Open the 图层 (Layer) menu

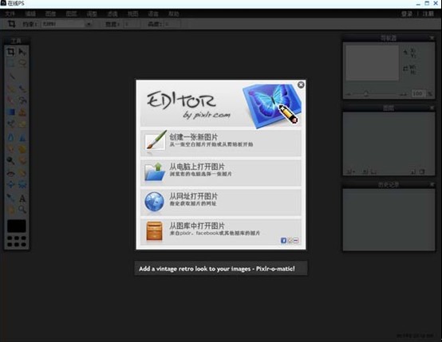point(71,14)
